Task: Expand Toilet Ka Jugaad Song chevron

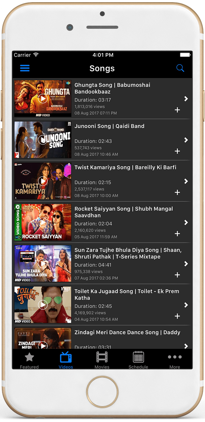Action: coord(186,305)
